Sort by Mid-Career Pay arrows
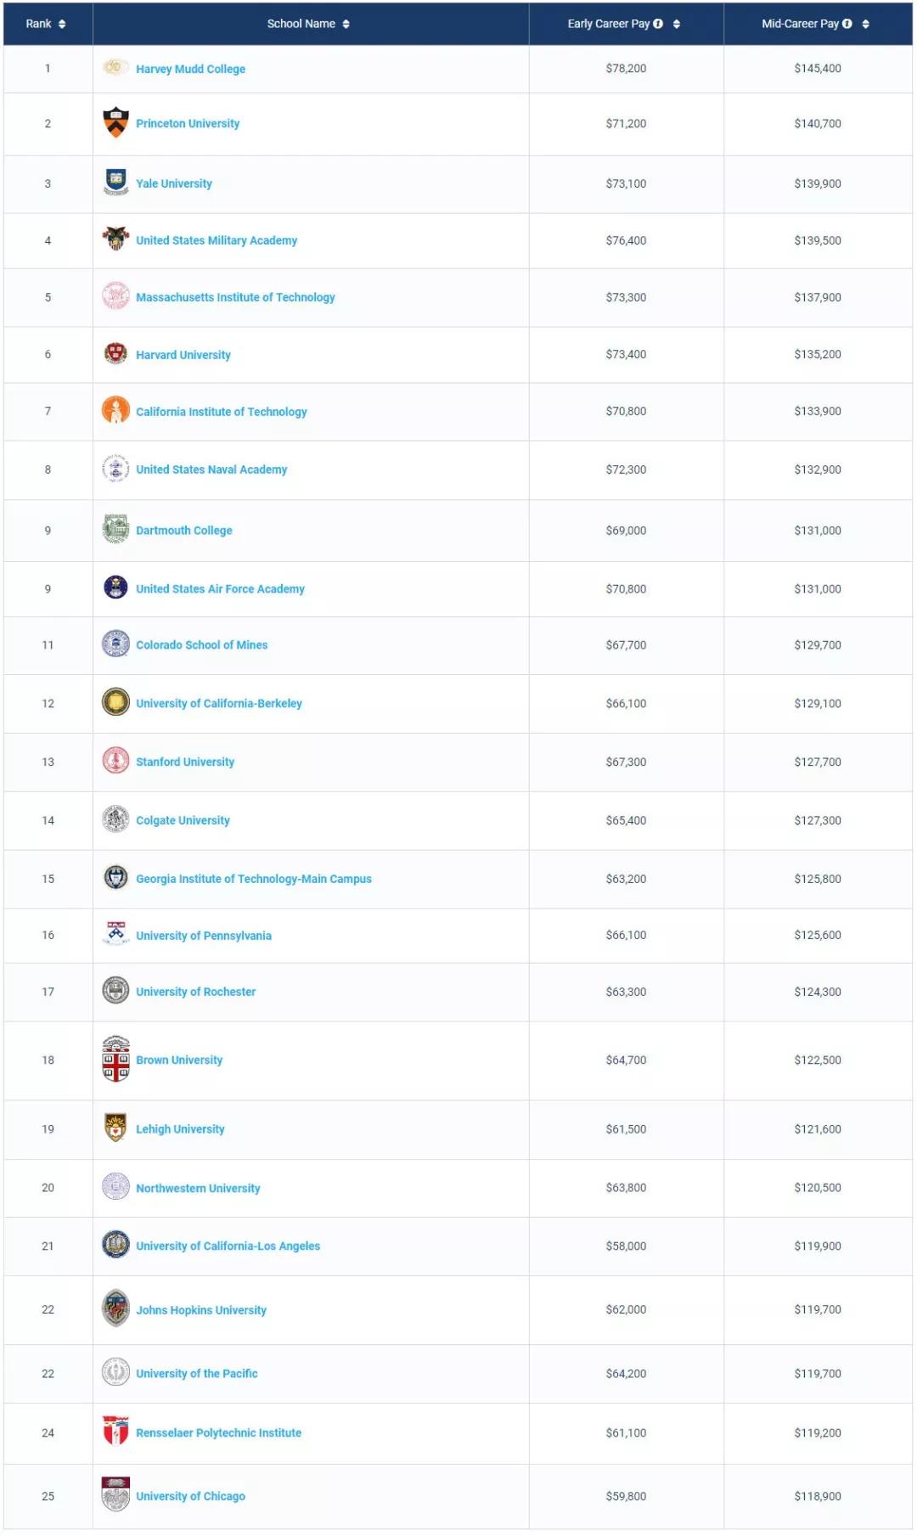This screenshot has height=1536, width=917. [866, 24]
